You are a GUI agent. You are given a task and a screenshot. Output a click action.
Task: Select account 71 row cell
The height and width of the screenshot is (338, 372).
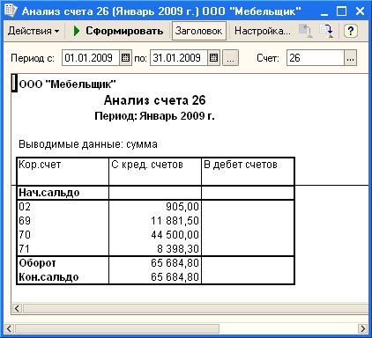63,249
